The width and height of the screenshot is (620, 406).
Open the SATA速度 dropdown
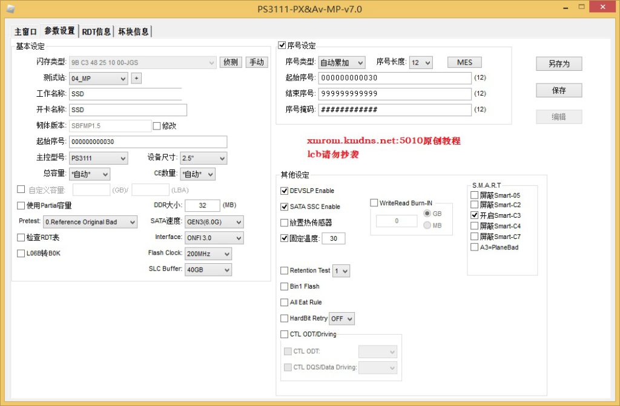point(214,222)
